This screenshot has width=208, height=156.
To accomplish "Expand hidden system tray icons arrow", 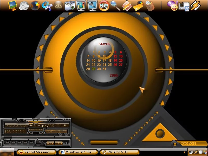I will (185, 152).
